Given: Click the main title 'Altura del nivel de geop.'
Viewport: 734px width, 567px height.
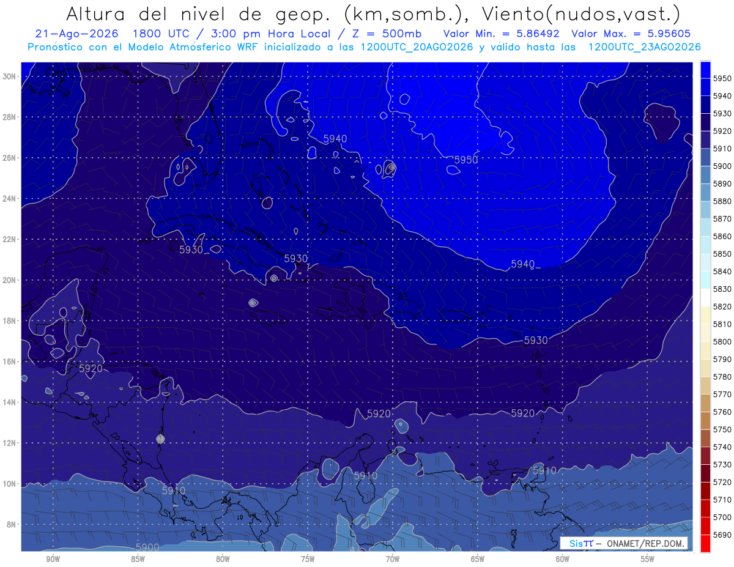Looking at the screenshot, I should [x=197, y=13].
